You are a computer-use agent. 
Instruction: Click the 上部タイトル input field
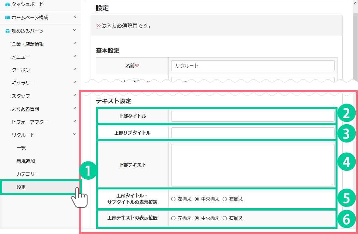pyautogui.click(x=253, y=116)
